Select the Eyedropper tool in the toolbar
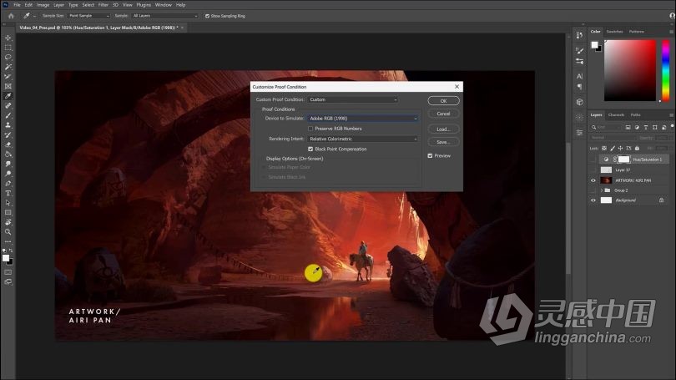Viewport: 676px width, 380px height. tap(8, 96)
